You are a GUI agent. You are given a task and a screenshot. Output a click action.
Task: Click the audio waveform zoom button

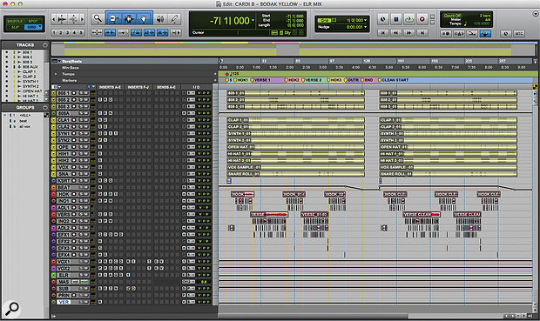pos(62,19)
